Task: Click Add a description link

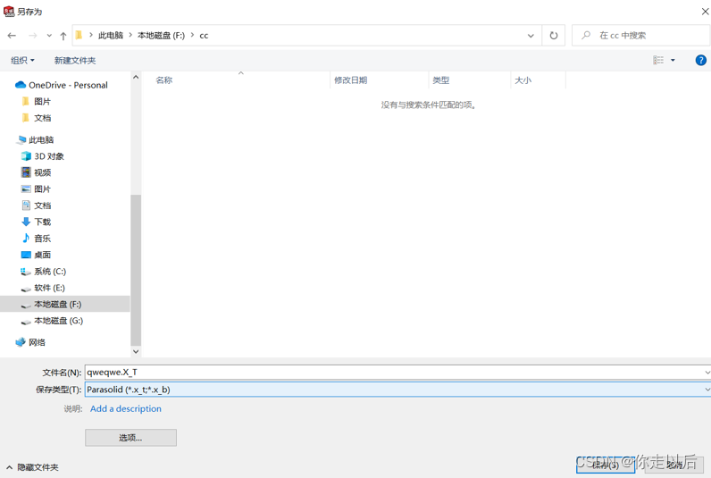Action: (126, 408)
